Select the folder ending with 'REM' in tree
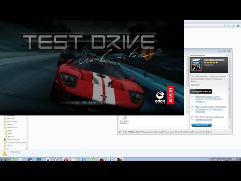This screenshot has width=241, height=181. [15, 143]
